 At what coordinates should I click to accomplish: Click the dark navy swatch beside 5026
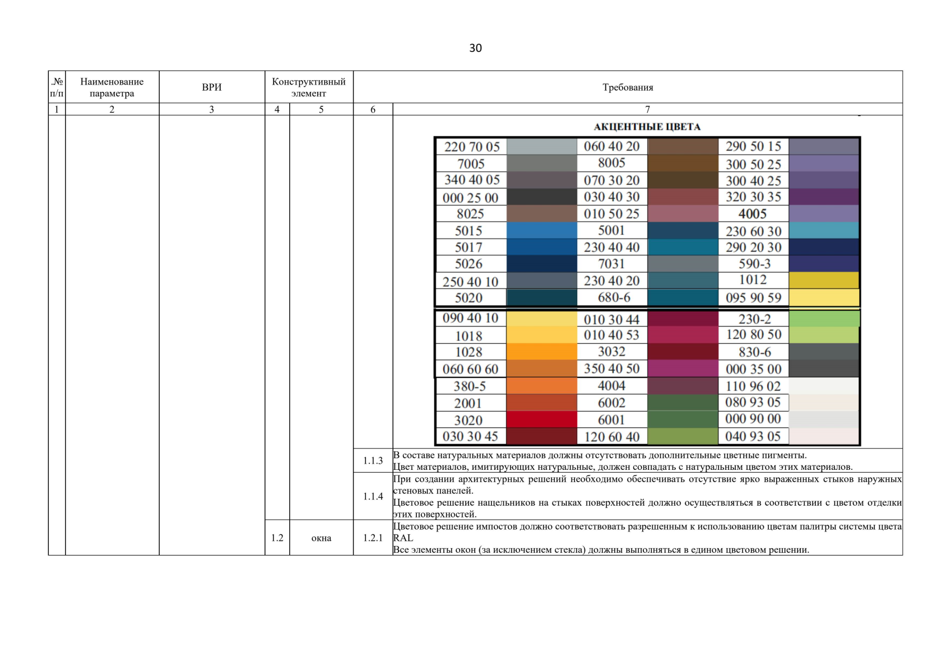coord(541,264)
